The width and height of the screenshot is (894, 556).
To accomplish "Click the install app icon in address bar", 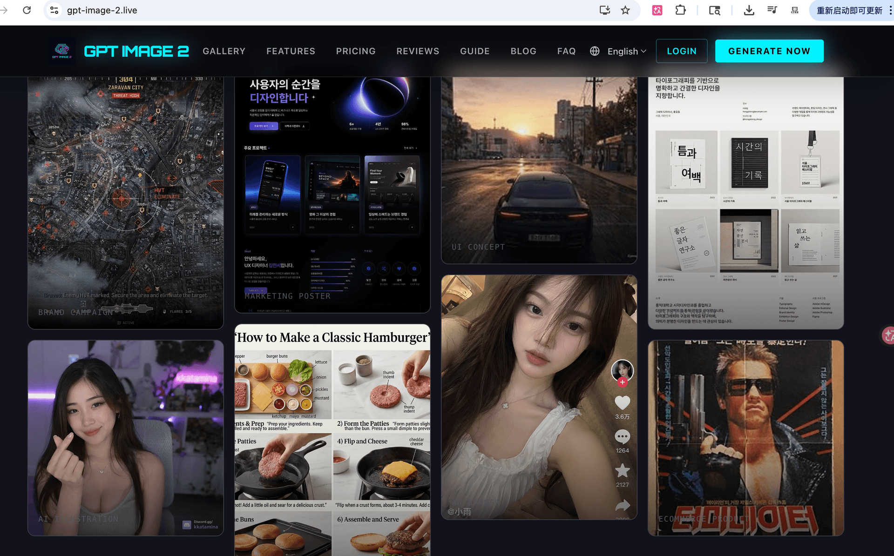I will 605,10.
